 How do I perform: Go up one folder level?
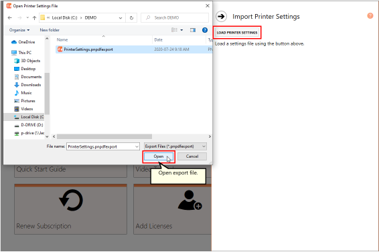pos(34,17)
